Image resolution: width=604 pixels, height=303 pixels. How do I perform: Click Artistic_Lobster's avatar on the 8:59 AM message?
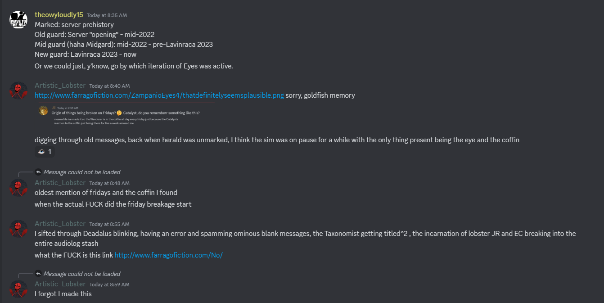18,289
